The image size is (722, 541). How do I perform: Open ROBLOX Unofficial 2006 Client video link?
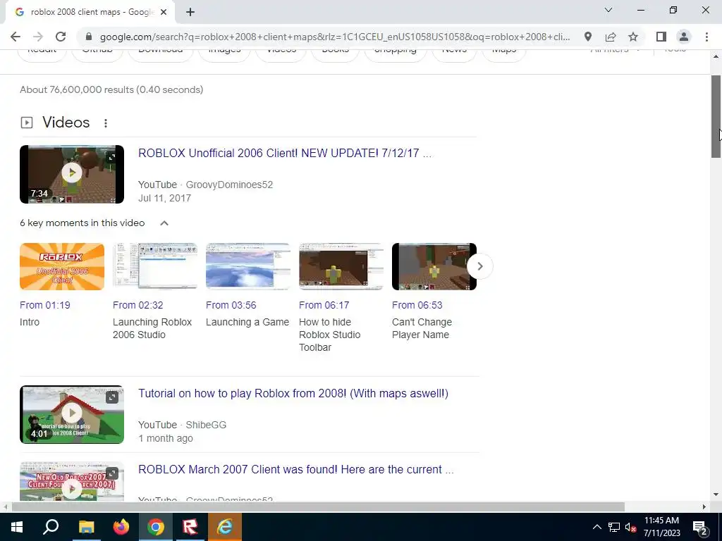(x=285, y=153)
